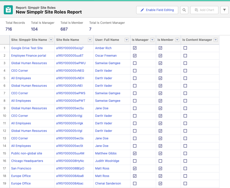Open the Oscar Freeman user link
Viewport: 230px width, 188px height.
[106, 56]
